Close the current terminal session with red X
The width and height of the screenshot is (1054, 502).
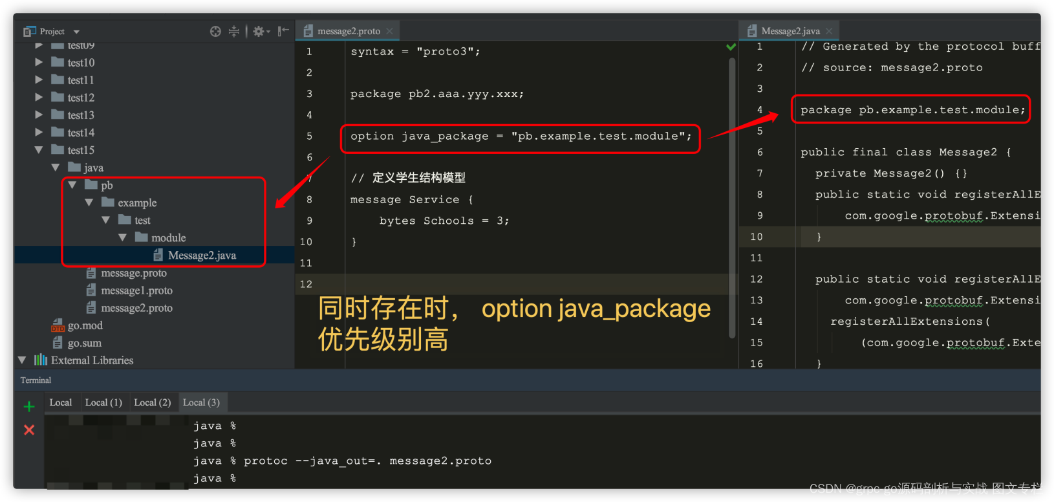pyautogui.click(x=29, y=430)
